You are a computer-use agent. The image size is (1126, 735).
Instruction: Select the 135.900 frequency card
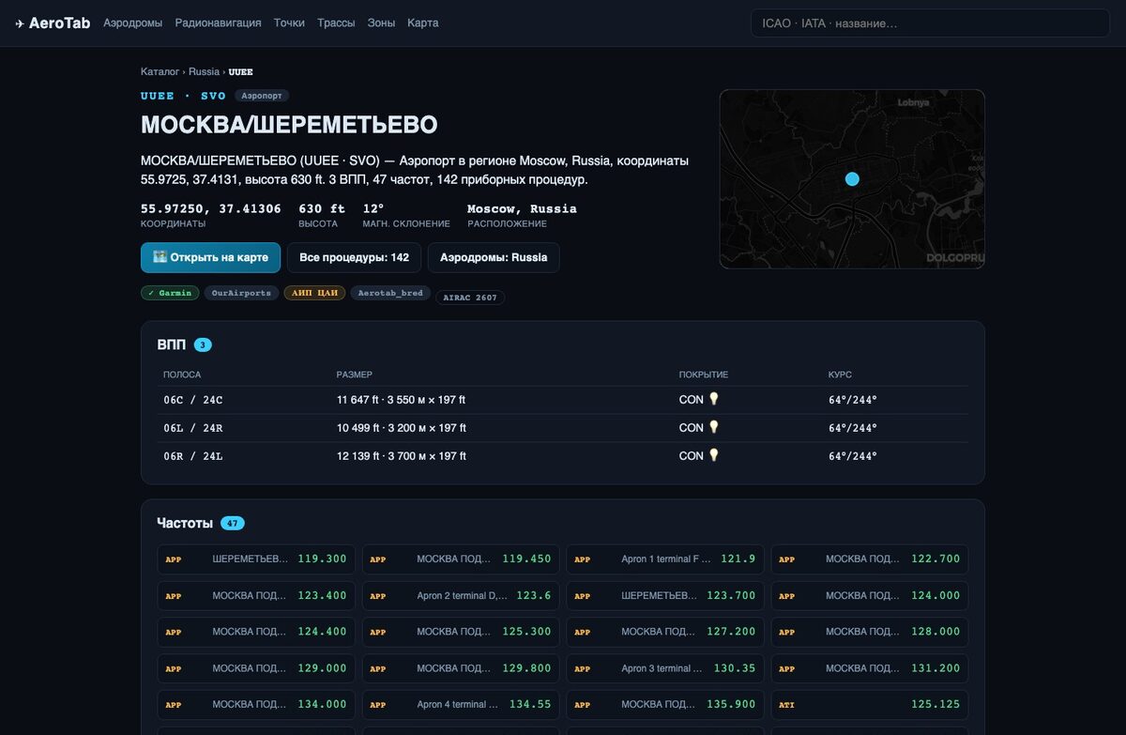(x=665, y=704)
